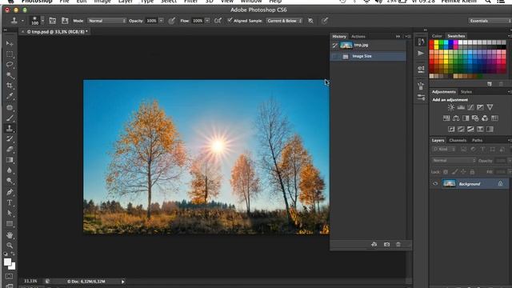Toggle lock image pixels
Image resolution: width=512 pixels, height=288 pixels.
pos(454,172)
